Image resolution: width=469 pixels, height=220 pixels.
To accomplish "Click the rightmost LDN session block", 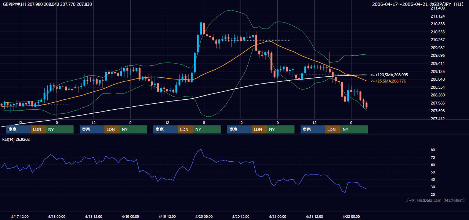I will (x=332, y=129).
